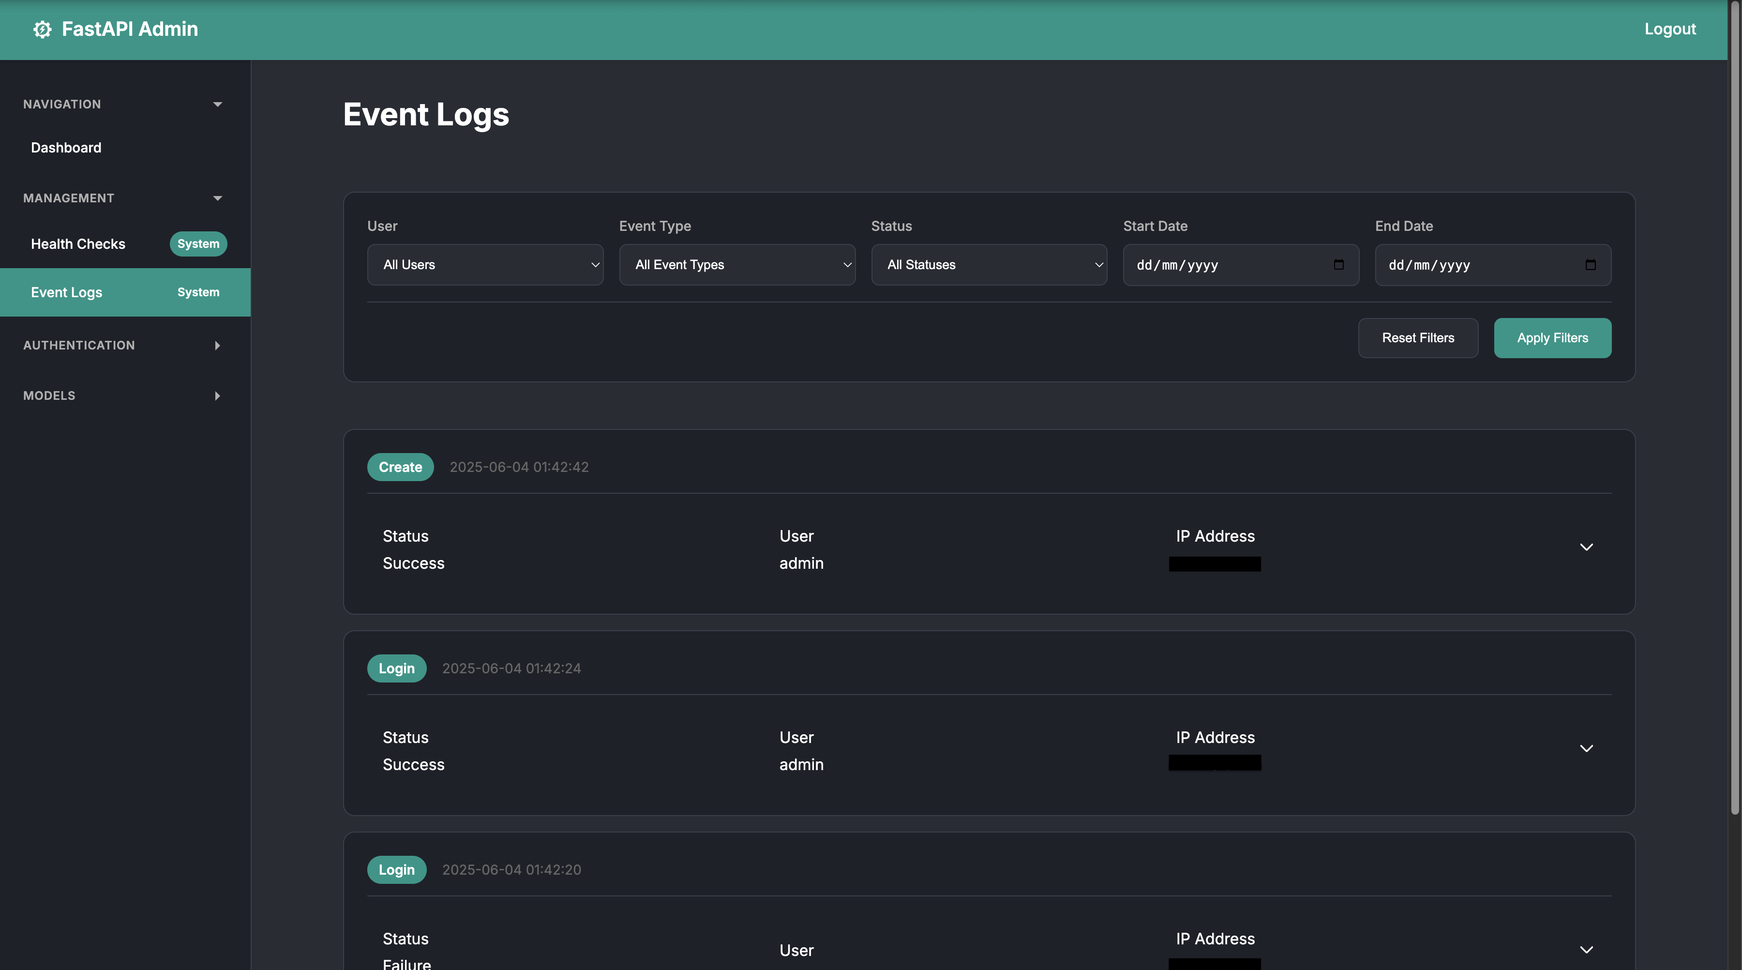The width and height of the screenshot is (1742, 970).
Task: Click timestamp 2025-06-04 01:42:24
Action: coord(512,668)
